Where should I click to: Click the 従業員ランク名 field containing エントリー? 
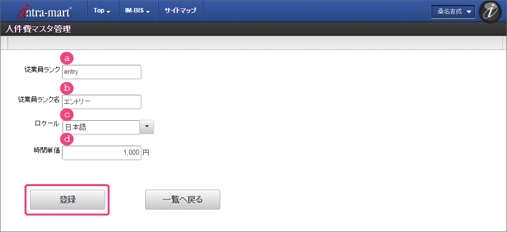click(102, 102)
